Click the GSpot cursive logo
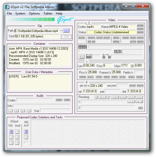Screen dimensions: 156x157 [65, 20]
